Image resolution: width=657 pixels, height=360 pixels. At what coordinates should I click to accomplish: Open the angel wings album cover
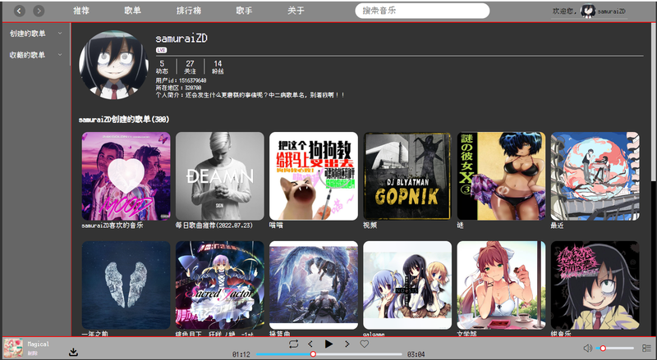pos(126,285)
